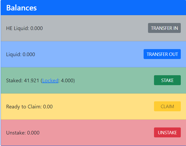The height and width of the screenshot is (146, 186).
Task: Click the green STAKE button
Action: [x=167, y=80]
